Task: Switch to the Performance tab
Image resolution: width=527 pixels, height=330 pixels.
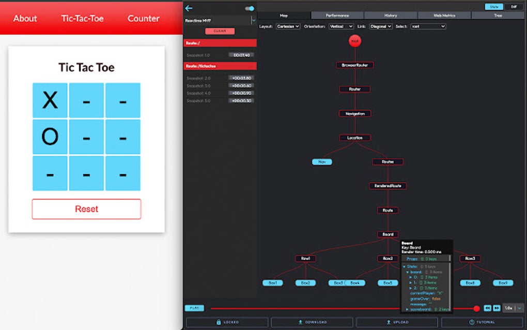Action: [337, 16]
